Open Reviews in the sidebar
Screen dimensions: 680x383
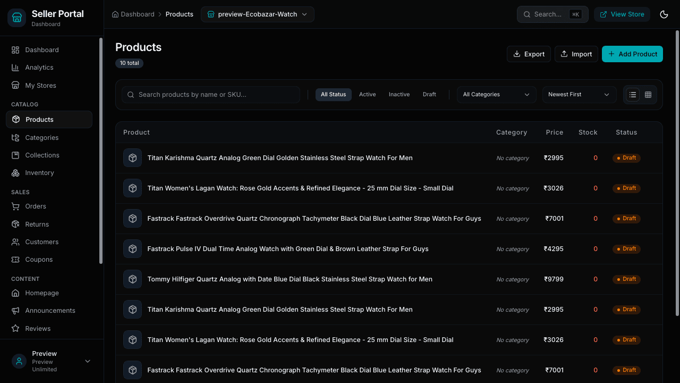click(49, 329)
